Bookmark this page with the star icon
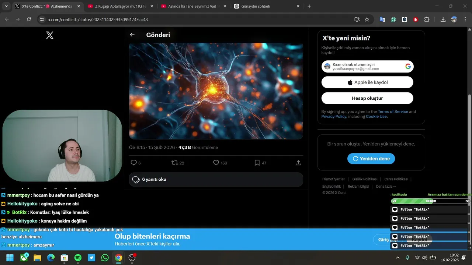 click(367, 20)
